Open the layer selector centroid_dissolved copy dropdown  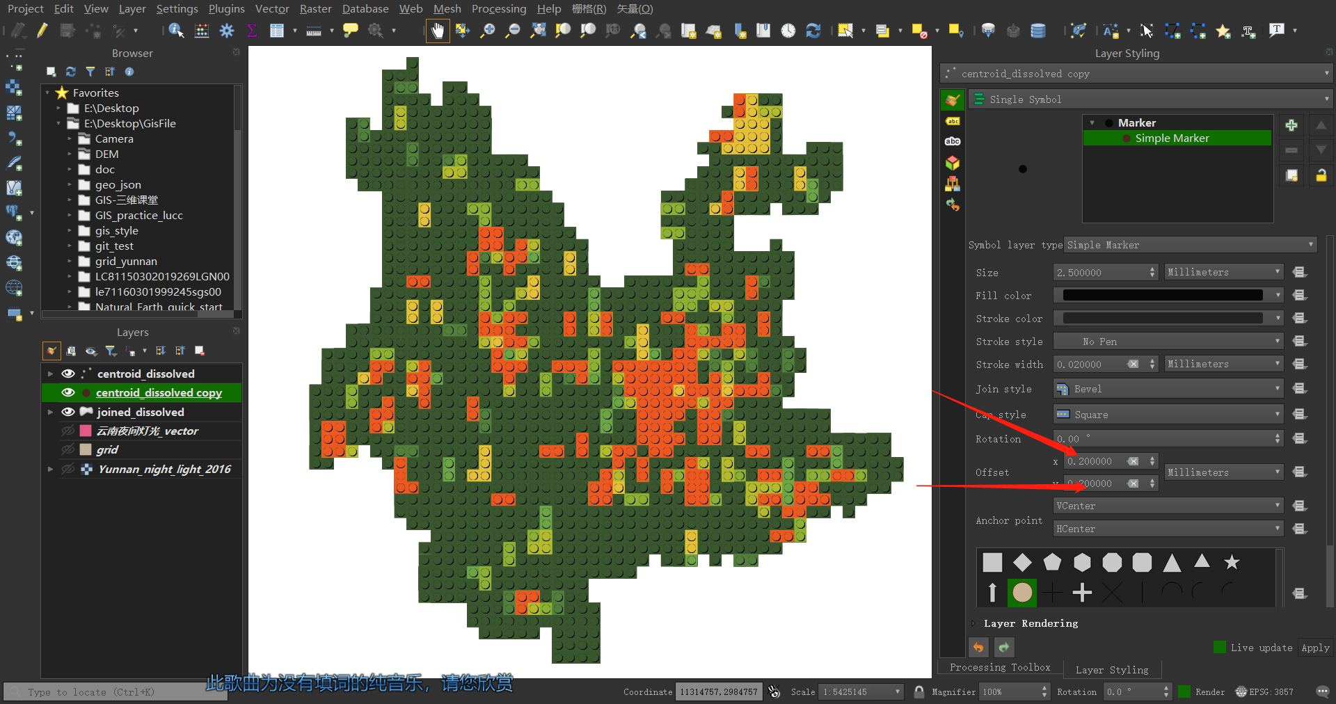coord(1136,74)
